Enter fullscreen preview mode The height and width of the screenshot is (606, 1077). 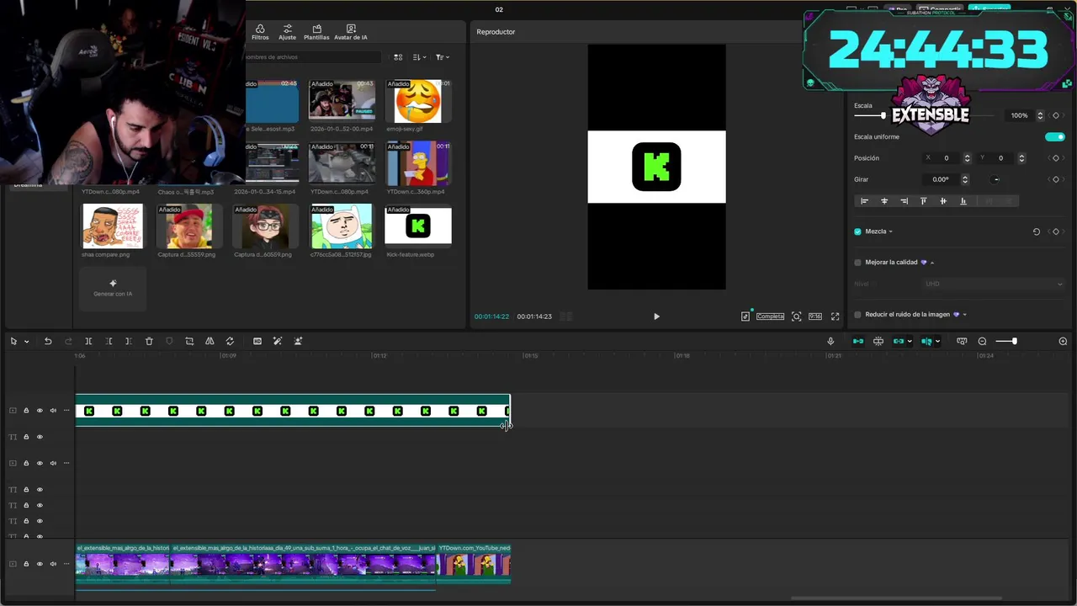click(x=835, y=316)
